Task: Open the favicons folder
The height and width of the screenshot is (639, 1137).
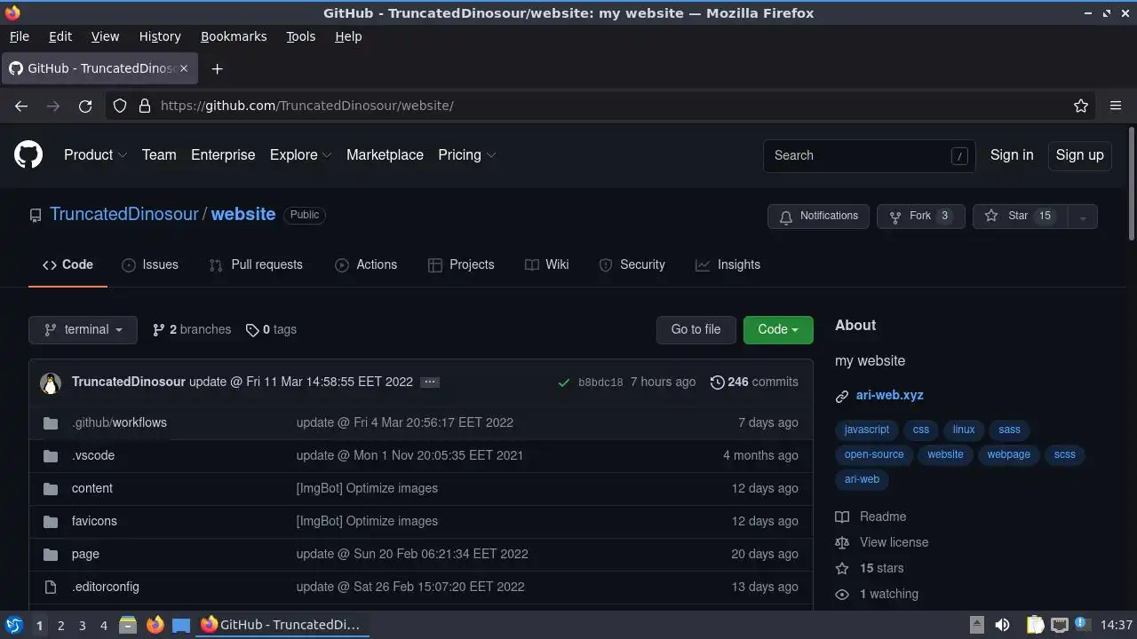Action: [94, 521]
